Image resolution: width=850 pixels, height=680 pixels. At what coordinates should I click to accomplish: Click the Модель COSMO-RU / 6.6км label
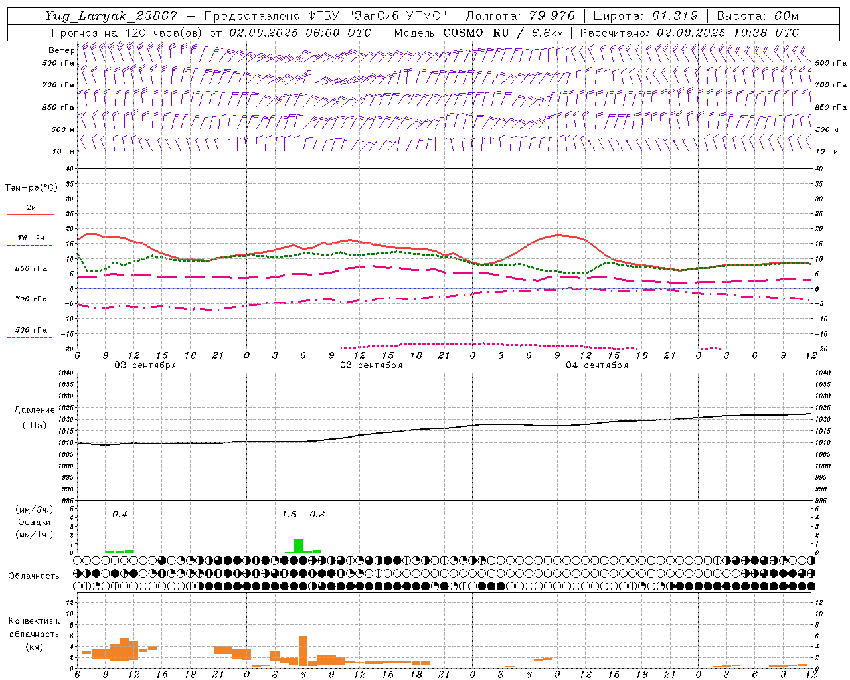pyautogui.click(x=478, y=33)
